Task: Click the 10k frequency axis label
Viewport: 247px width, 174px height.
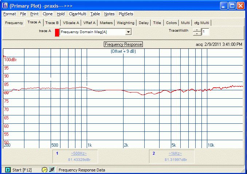Action: click(211, 145)
